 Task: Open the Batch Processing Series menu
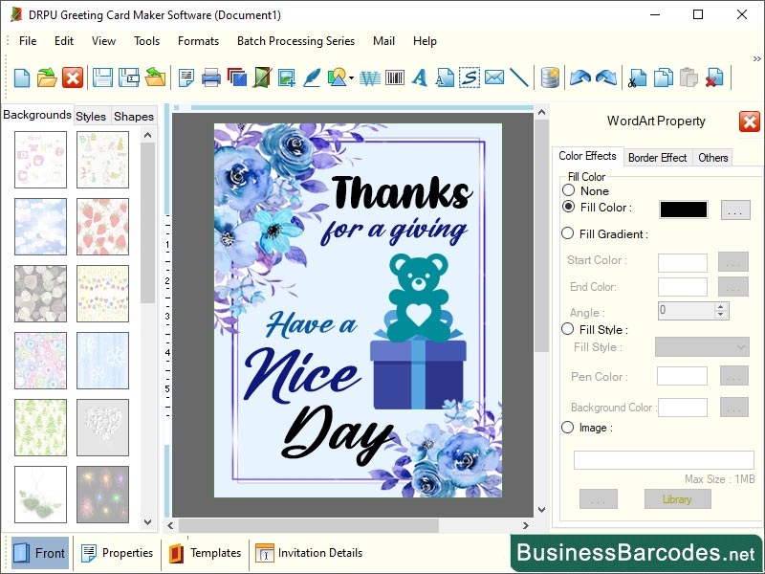(x=295, y=41)
